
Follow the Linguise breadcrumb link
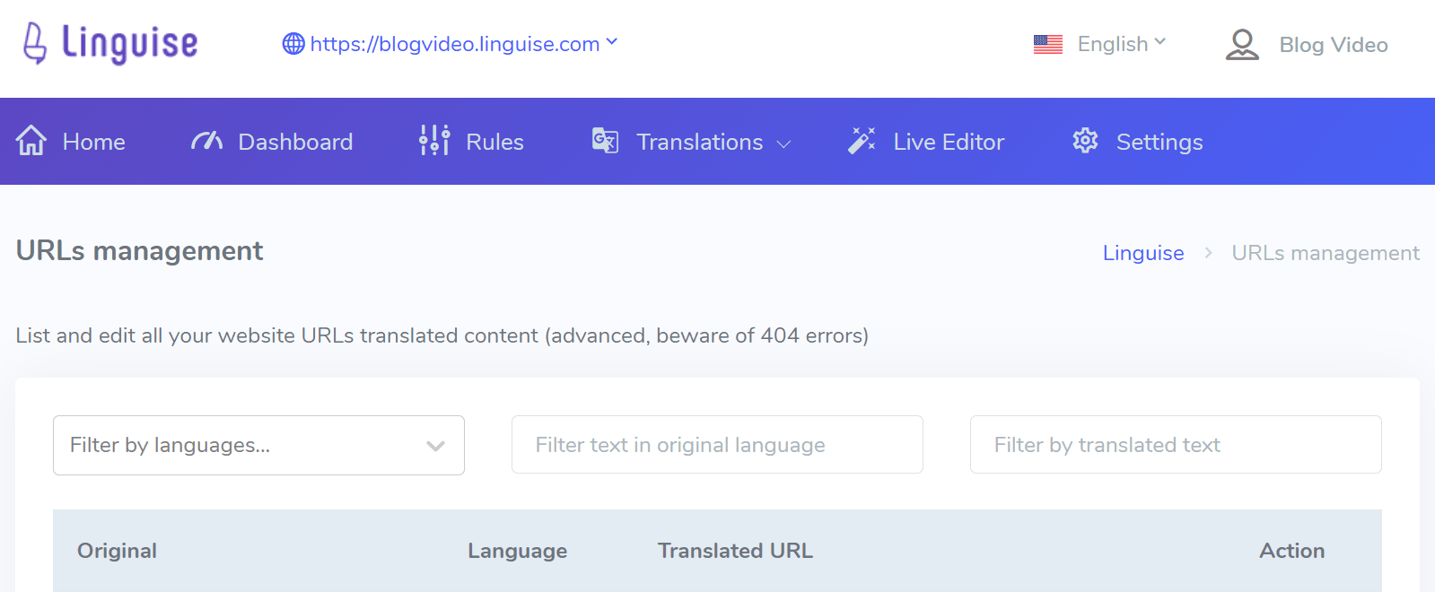[1143, 253]
